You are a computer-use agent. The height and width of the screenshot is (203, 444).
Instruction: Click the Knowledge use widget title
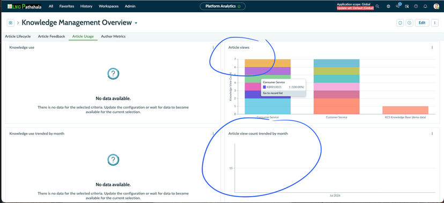[x=22, y=48]
